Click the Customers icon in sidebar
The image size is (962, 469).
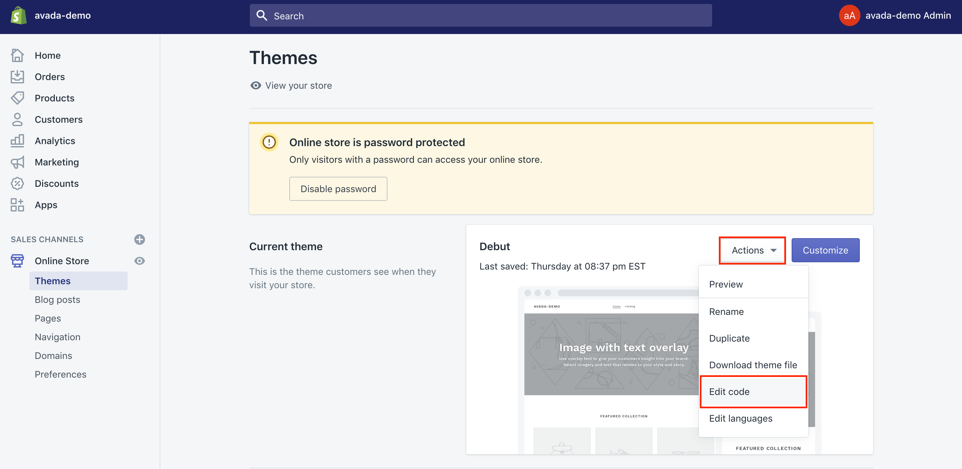pos(17,119)
